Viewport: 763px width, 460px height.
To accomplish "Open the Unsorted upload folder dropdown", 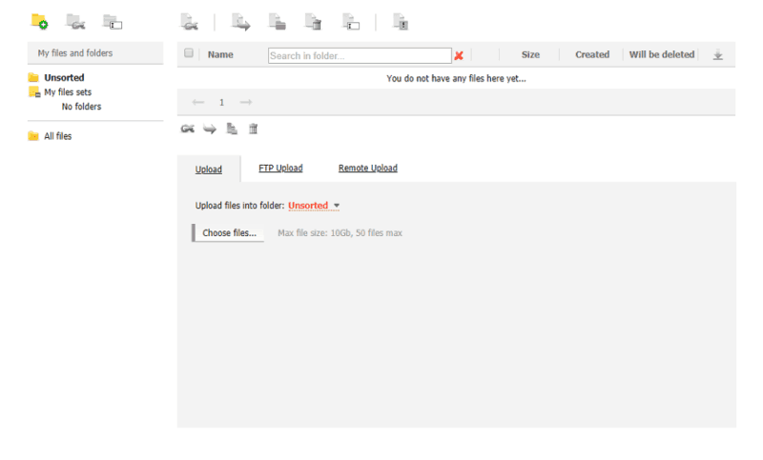I will (314, 206).
